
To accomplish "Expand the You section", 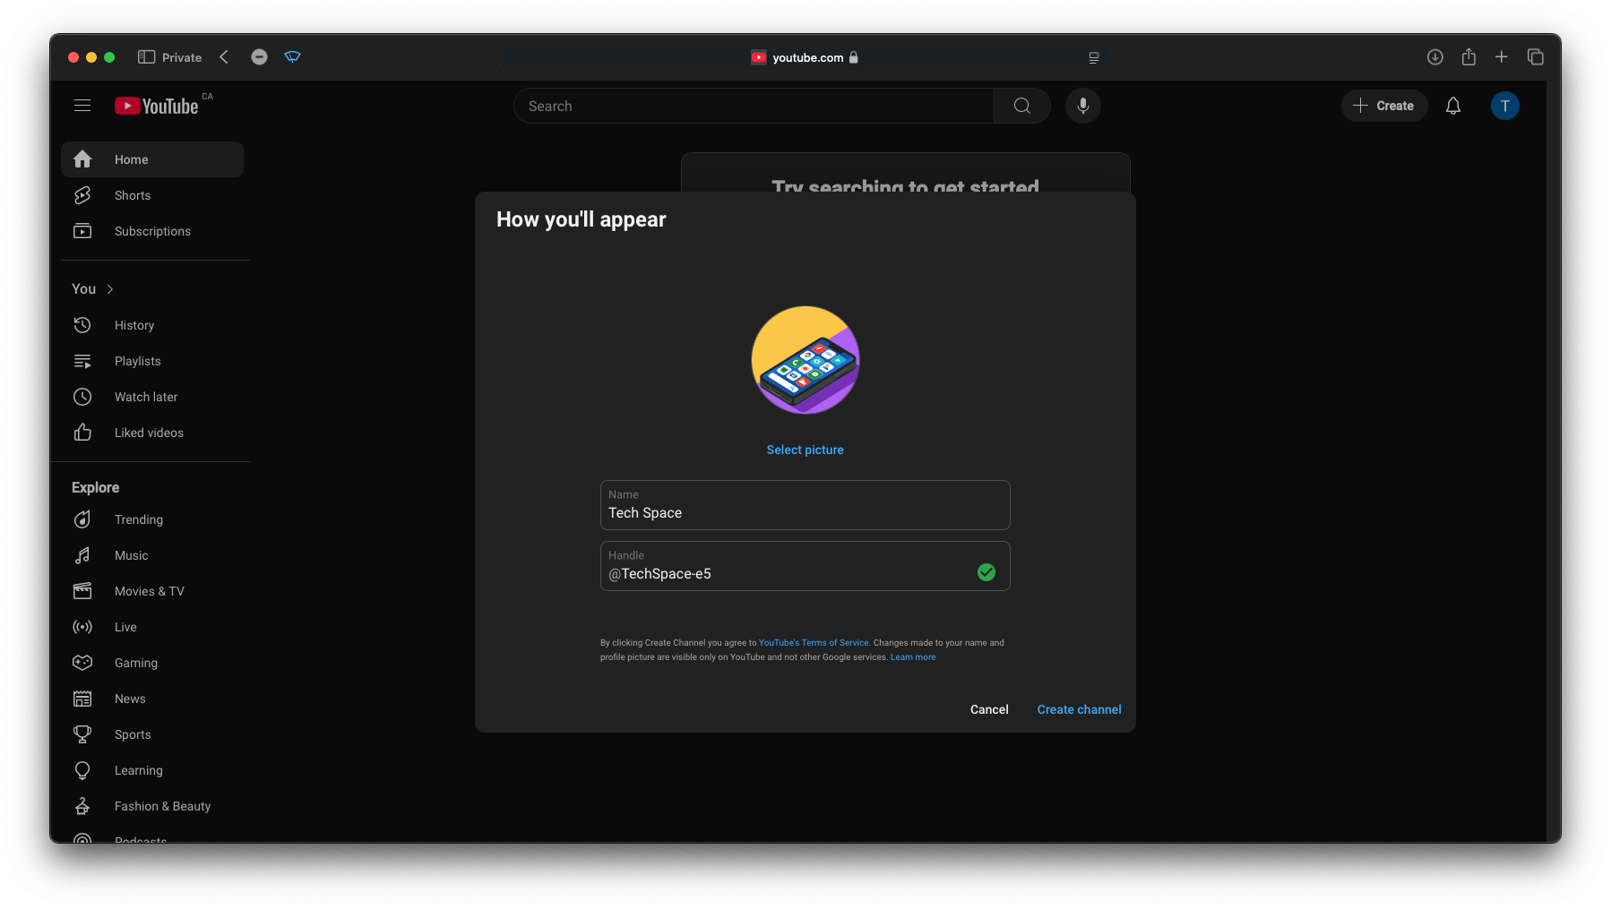I will tap(93, 288).
